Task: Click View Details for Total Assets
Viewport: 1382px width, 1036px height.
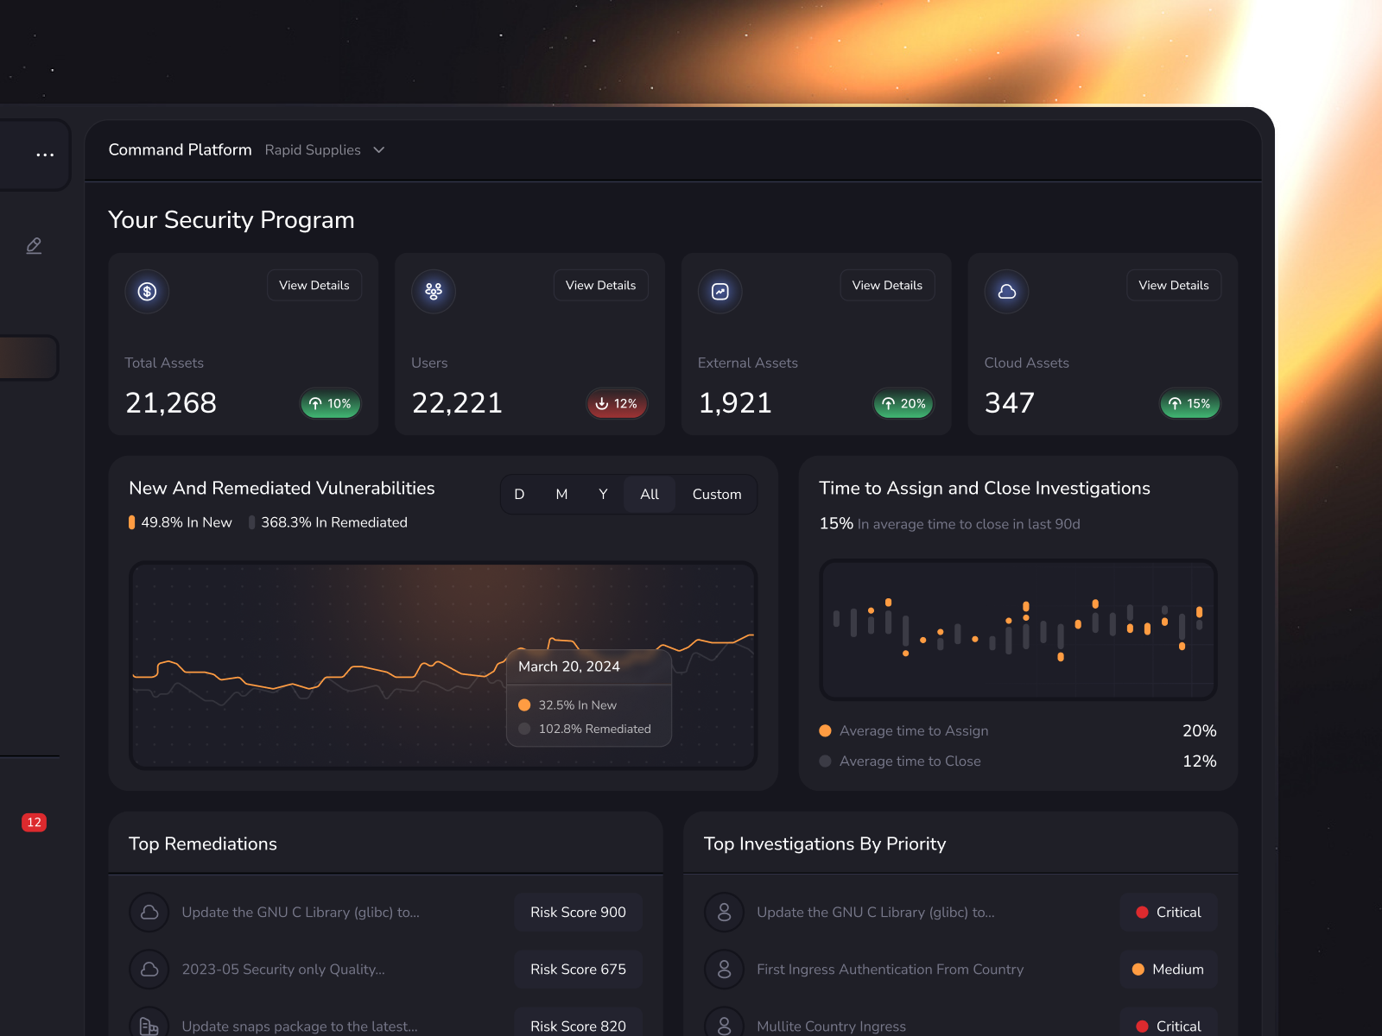Action: click(314, 285)
